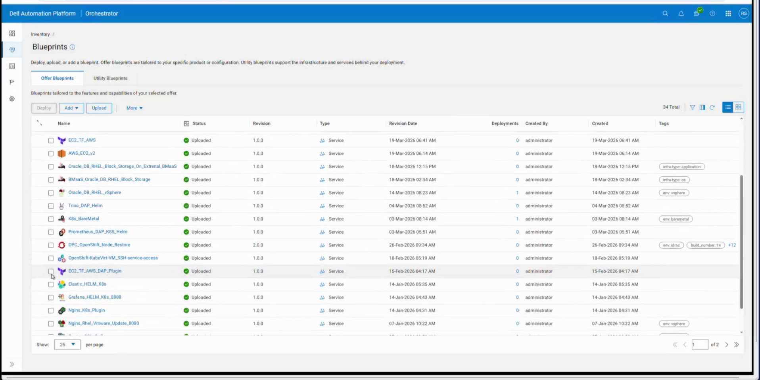This screenshot has width=760, height=380.
Task: Click the Inventory breadcrumb
Action: pyautogui.click(x=40, y=35)
